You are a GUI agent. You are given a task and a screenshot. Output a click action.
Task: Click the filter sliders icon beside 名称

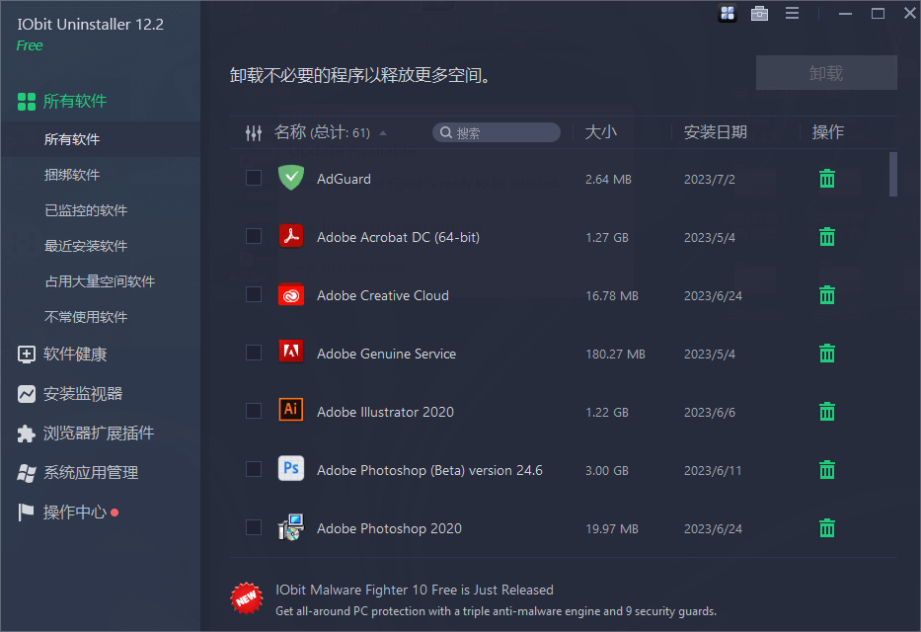pyautogui.click(x=254, y=132)
